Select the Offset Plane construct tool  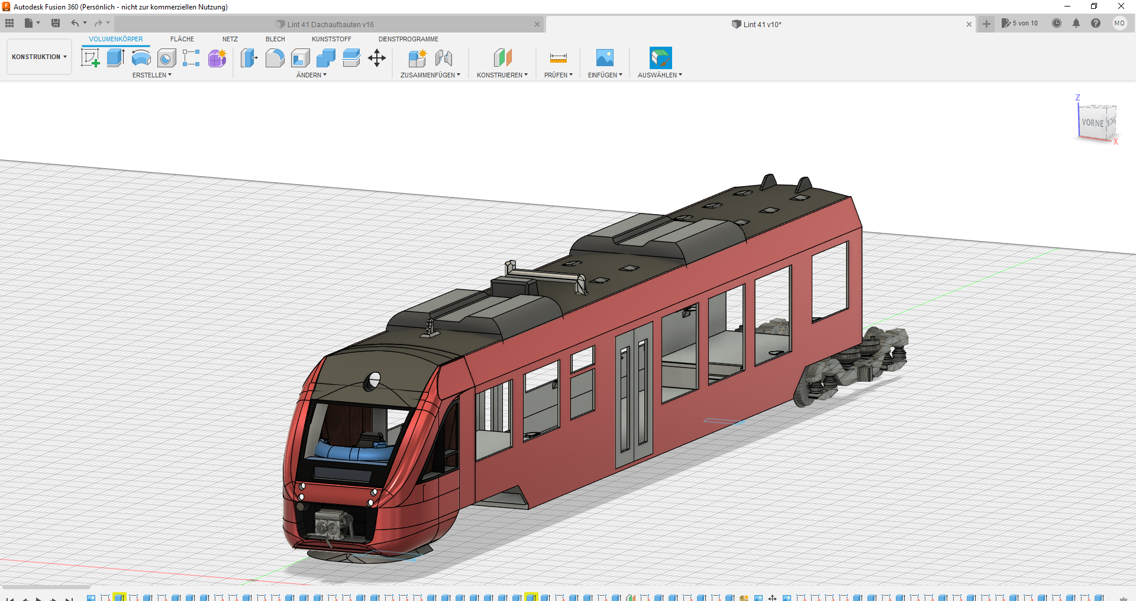502,58
